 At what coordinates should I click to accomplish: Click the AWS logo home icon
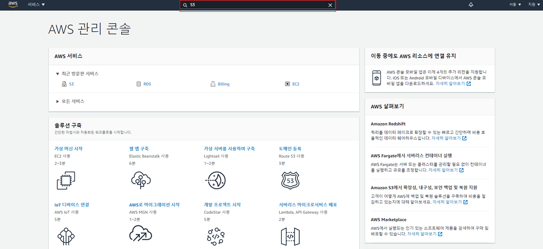pos(13,5)
